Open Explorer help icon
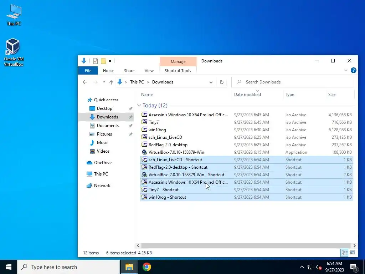The width and height of the screenshot is (365, 274). point(353,70)
